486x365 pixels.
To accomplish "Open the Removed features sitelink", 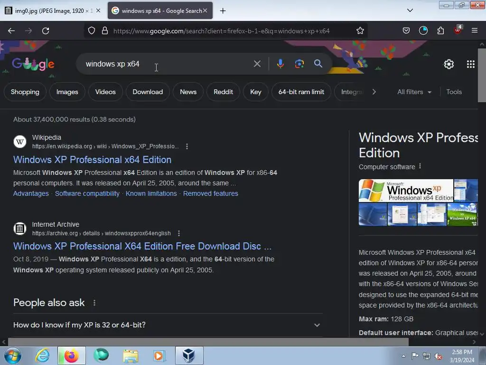I will (210, 193).
